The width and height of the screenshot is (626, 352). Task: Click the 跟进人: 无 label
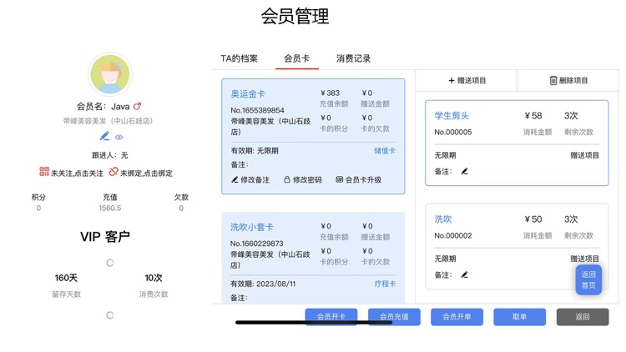[110, 155]
